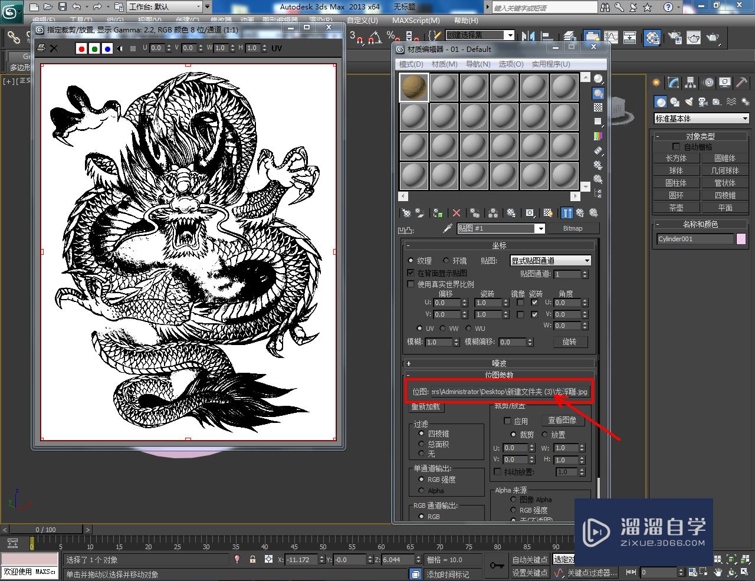Toggle the blue channel in crop window
Screen dimensions: 755x581
tap(107, 48)
